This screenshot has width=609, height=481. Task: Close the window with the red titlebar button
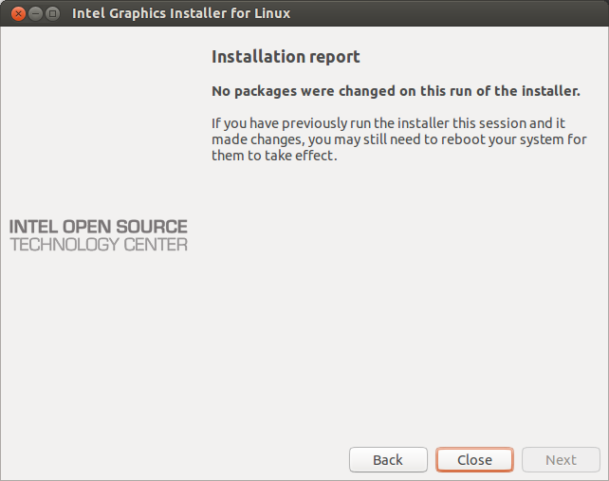click(x=17, y=13)
